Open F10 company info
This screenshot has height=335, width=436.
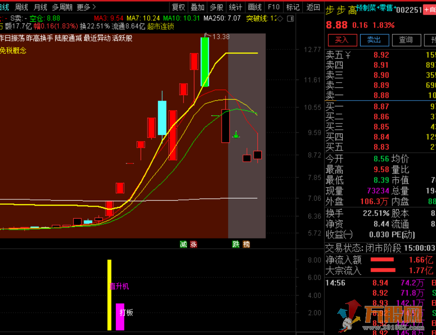[273, 7]
